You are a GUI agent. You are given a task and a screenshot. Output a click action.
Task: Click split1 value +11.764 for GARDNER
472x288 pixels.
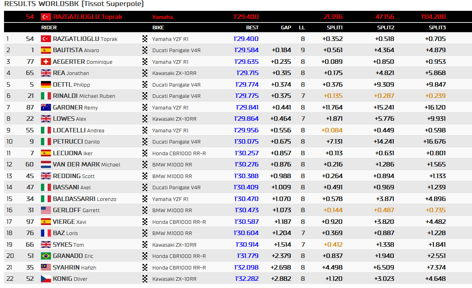(332, 107)
